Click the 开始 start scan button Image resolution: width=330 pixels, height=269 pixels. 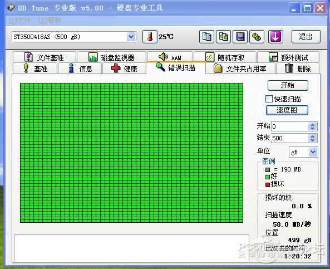[288, 85]
